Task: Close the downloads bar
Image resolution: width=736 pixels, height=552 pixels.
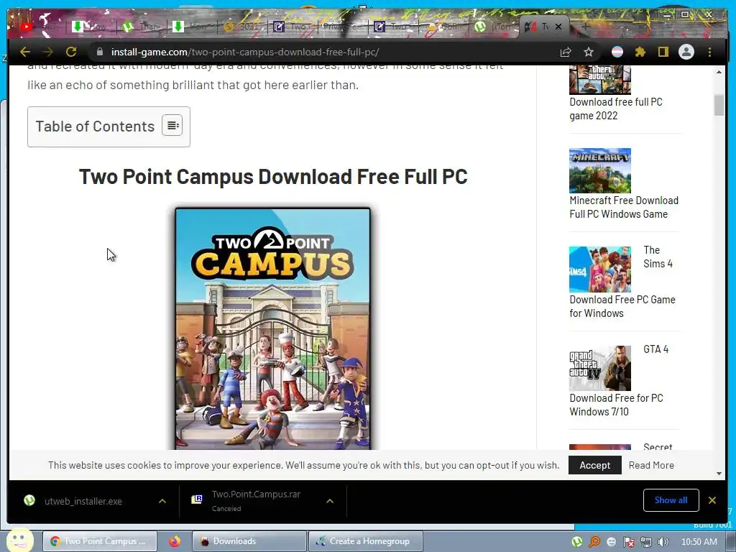Action: point(712,500)
